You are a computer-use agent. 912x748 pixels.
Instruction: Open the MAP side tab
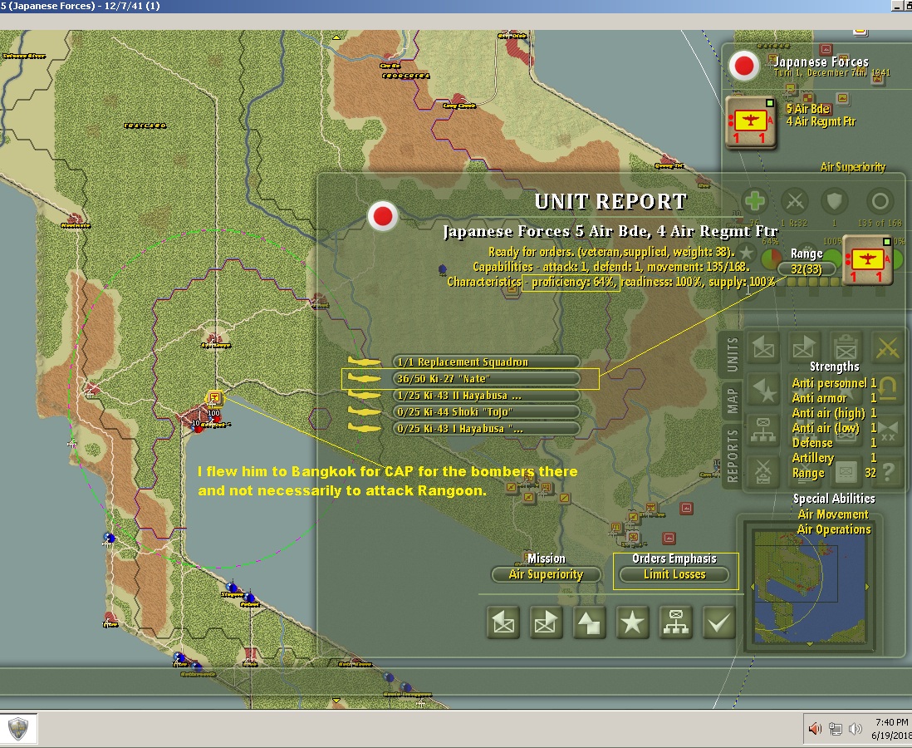[733, 401]
